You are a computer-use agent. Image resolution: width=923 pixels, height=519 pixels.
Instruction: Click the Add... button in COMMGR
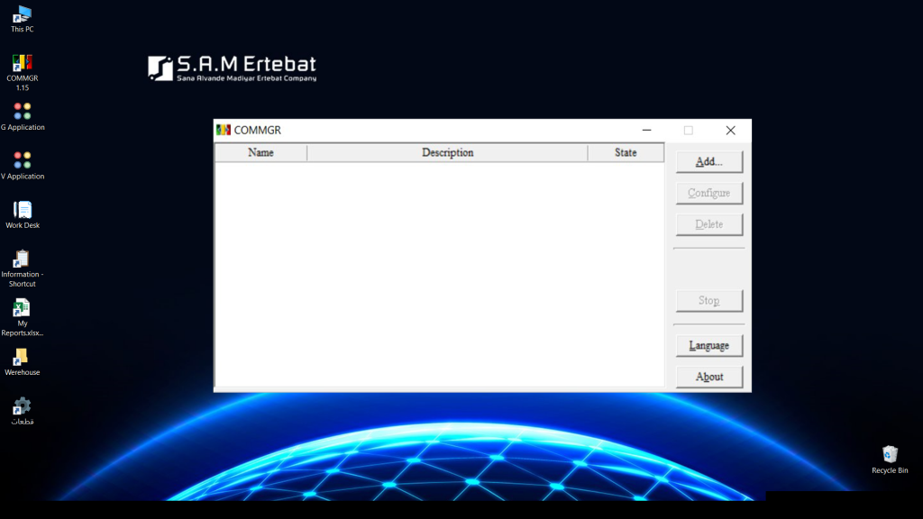(x=709, y=162)
